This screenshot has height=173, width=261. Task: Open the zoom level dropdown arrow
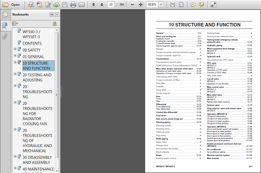[x=161, y=5]
